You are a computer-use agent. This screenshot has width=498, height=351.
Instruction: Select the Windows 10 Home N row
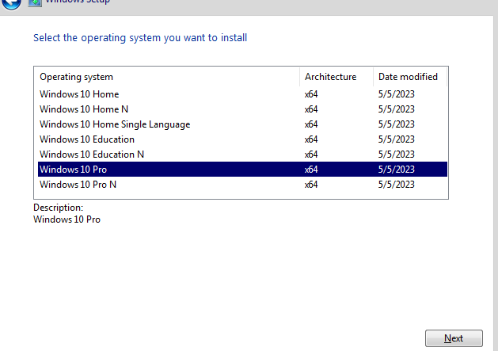[242, 109]
